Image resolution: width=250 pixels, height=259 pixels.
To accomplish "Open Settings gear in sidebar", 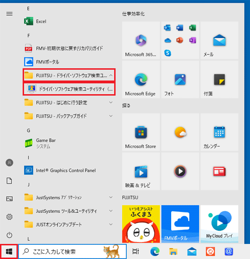I will coord(9,217).
